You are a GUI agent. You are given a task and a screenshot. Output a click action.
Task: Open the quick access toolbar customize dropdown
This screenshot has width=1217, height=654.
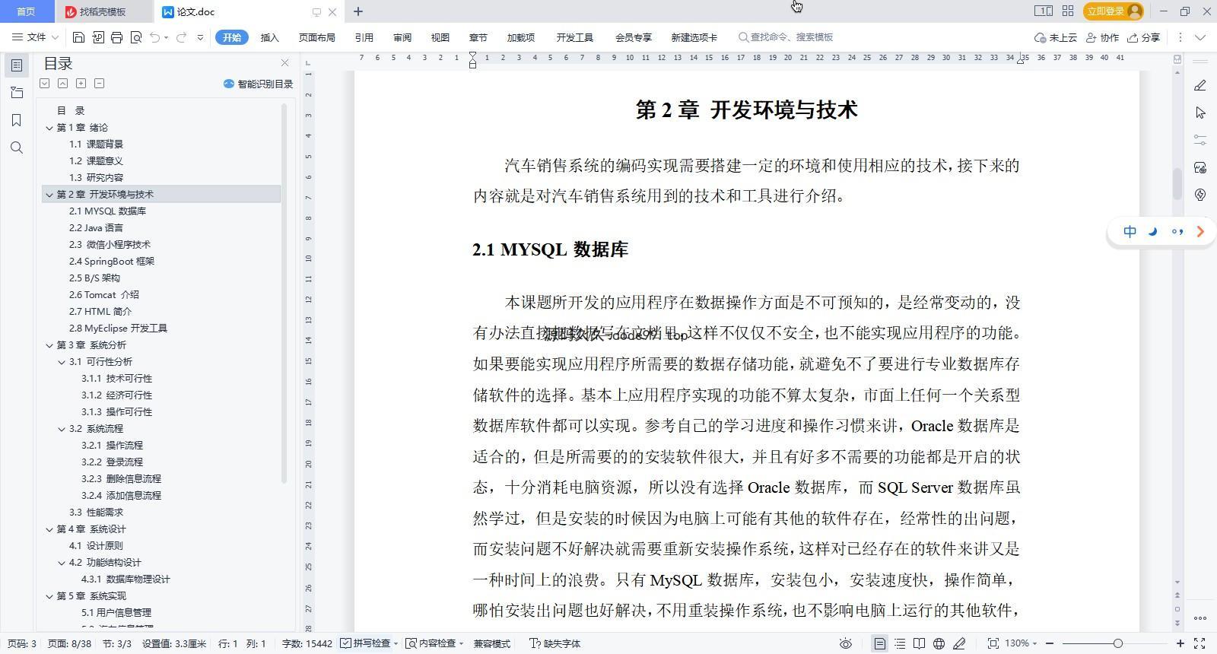[x=200, y=37]
